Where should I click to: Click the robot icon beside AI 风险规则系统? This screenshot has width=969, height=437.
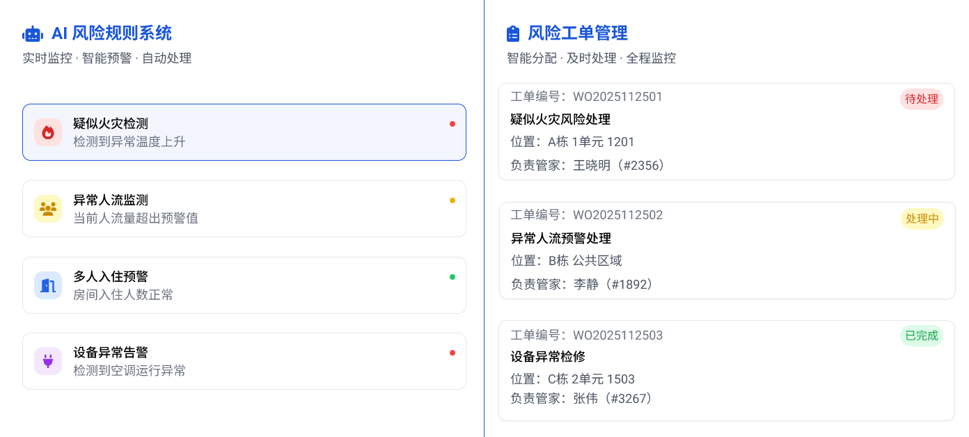tap(33, 33)
